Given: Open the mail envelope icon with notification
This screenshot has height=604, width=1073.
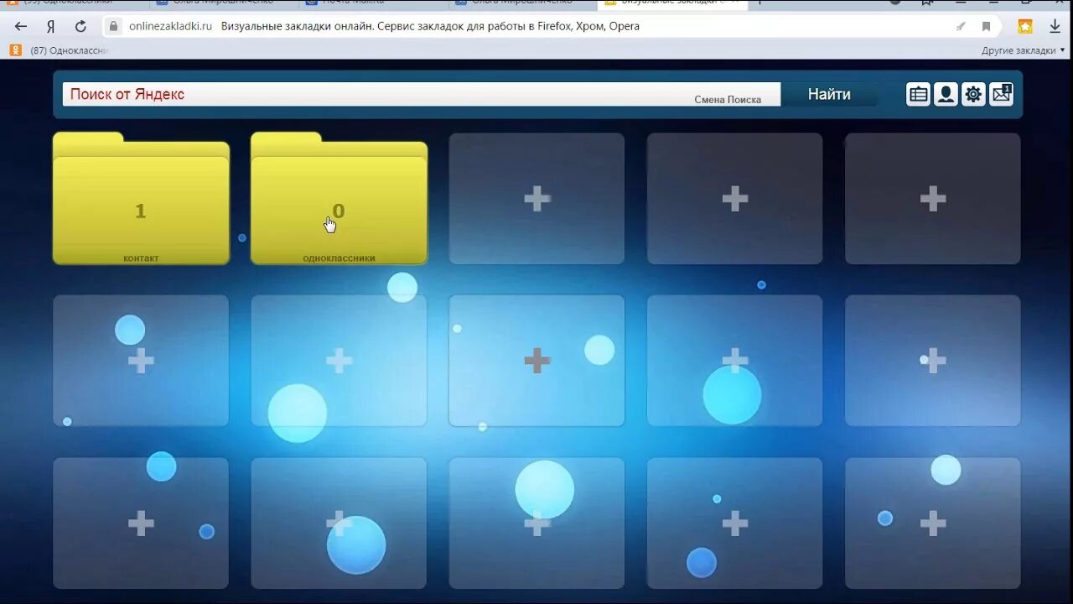Looking at the screenshot, I should click(x=1002, y=94).
